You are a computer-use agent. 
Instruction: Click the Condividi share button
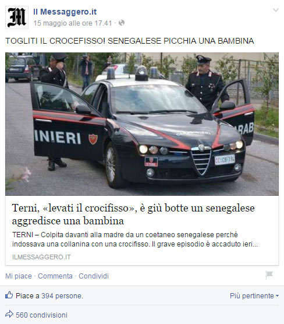pyautogui.click(x=94, y=276)
